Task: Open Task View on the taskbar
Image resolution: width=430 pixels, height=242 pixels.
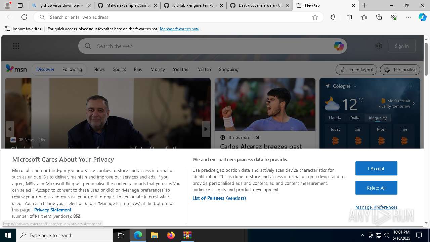Action: tap(121, 235)
